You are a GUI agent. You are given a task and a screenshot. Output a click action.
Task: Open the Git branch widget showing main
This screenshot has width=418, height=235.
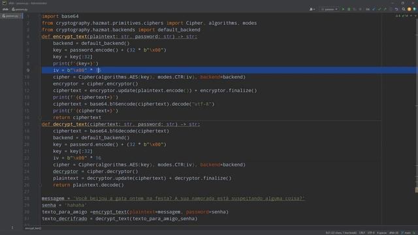click(406, 233)
